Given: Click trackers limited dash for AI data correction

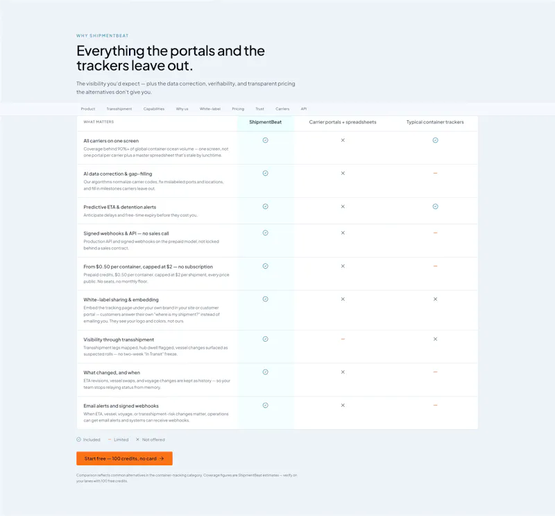Looking at the screenshot, I should pos(436,174).
